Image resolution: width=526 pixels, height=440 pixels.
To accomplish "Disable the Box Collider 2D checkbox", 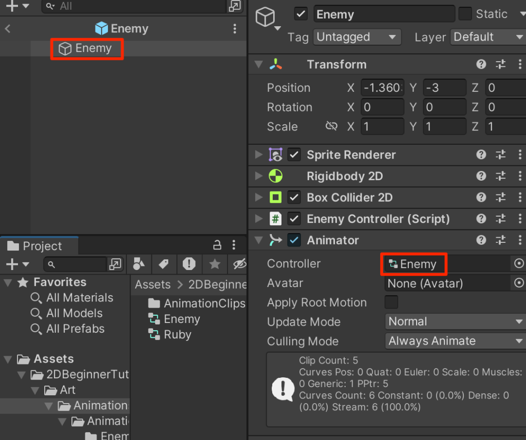I will click(294, 198).
